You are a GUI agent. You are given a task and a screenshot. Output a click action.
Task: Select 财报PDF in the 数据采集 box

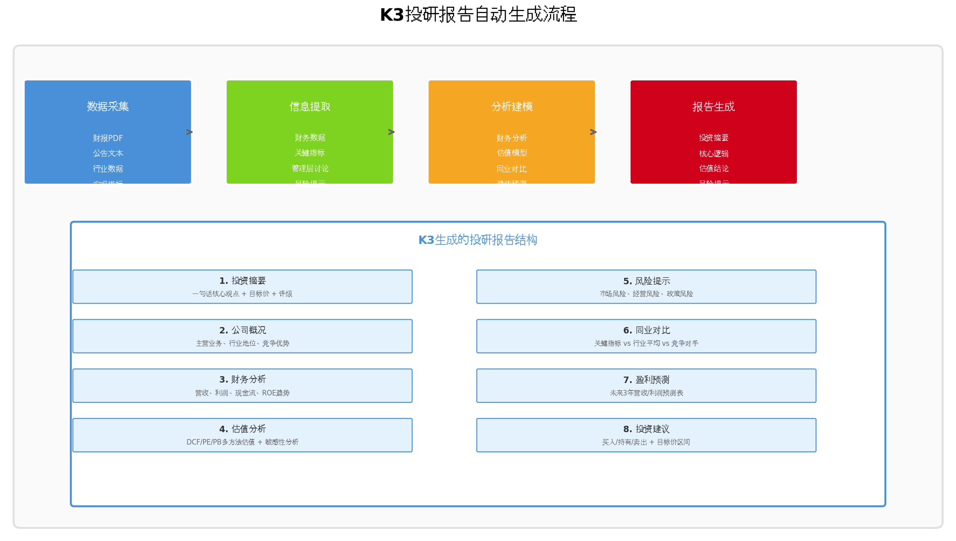pyautogui.click(x=108, y=138)
